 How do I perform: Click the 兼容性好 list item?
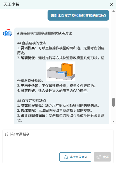tap(53, 91)
